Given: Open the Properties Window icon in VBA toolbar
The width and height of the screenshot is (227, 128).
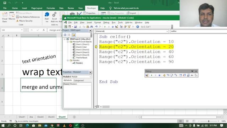Looking at the screenshot, I should 125,27.
